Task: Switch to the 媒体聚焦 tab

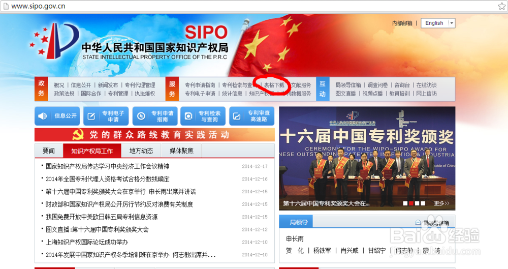Action: pos(181,151)
